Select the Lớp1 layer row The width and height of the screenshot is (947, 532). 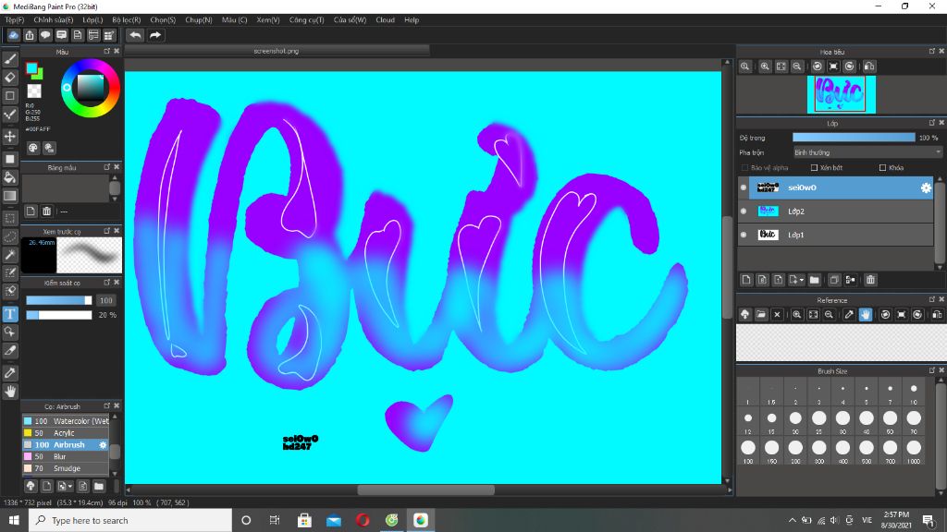(x=836, y=235)
